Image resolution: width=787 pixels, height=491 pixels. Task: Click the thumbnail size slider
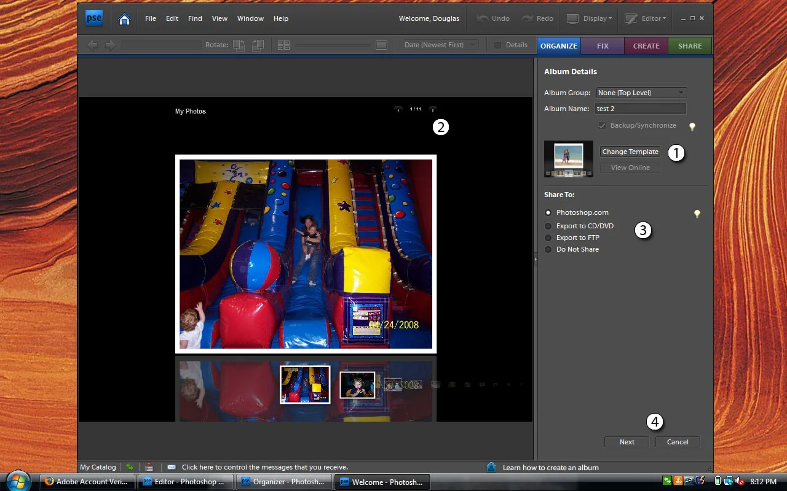333,45
